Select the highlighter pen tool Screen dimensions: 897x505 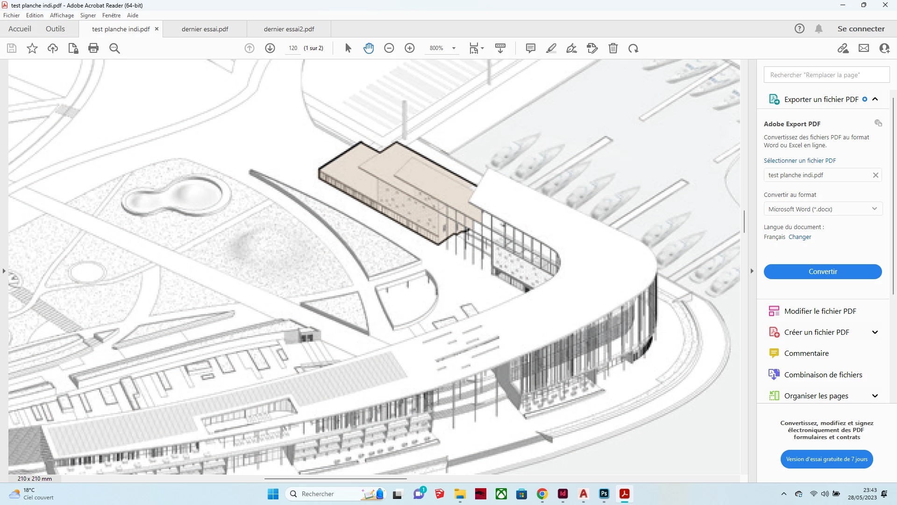click(x=551, y=48)
